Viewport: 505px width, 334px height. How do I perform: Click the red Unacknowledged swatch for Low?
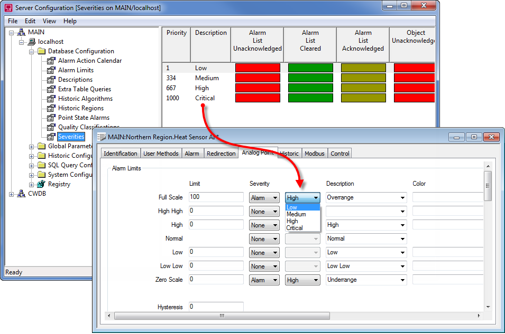[x=258, y=68]
